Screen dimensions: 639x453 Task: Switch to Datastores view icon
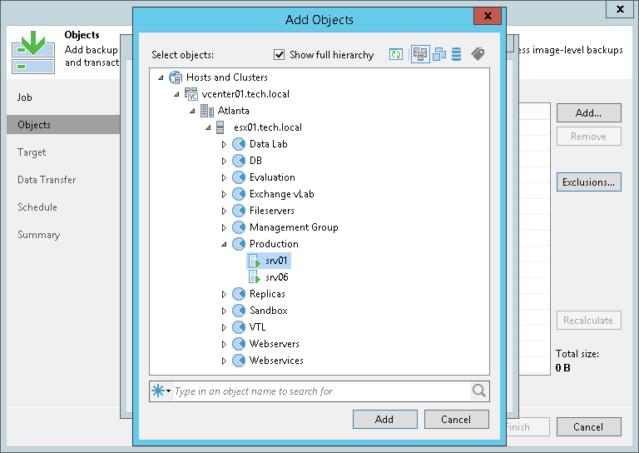[x=457, y=54]
